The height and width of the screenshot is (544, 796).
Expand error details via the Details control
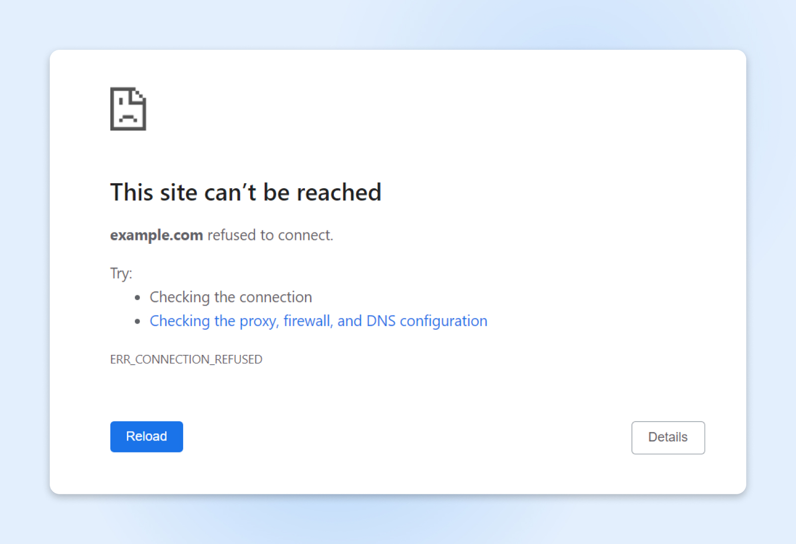668,437
